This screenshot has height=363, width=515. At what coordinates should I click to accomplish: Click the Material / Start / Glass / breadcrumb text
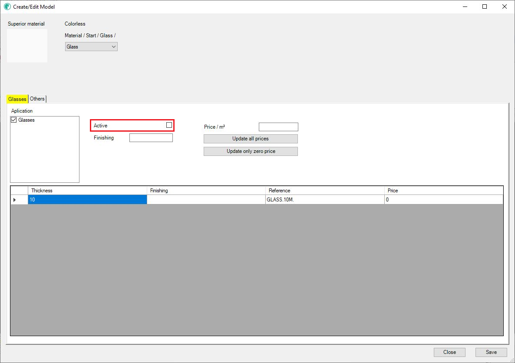pos(90,36)
